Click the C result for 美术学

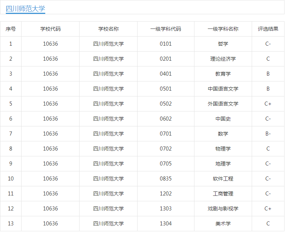pyautogui.click(x=268, y=224)
